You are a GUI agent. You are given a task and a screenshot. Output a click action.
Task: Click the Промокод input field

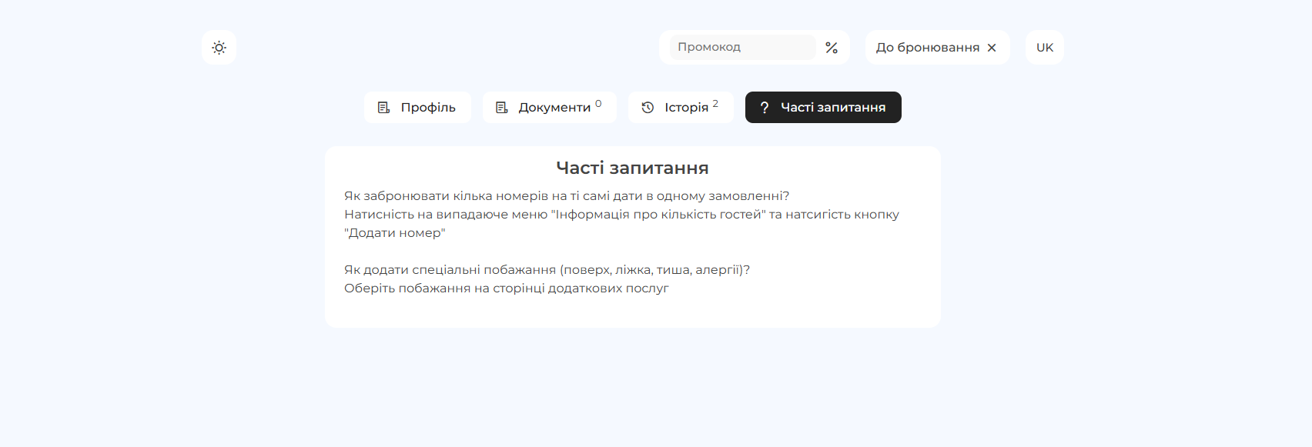click(x=741, y=47)
